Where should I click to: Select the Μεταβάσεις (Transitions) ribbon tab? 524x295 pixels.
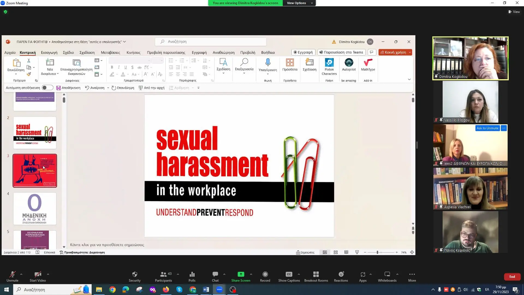click(110, 52)
